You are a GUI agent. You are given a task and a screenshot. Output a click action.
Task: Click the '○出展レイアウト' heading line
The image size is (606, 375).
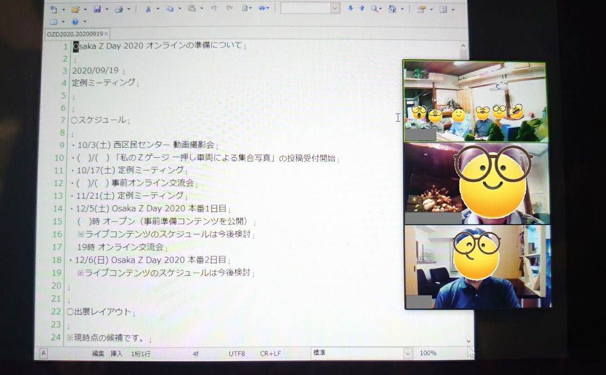coord(99,312)
